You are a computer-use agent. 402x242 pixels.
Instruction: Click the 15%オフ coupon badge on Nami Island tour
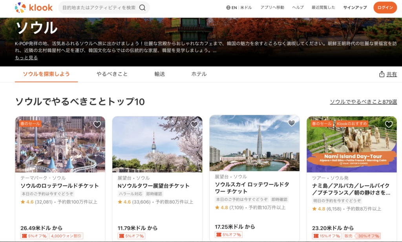coord(327,236)
